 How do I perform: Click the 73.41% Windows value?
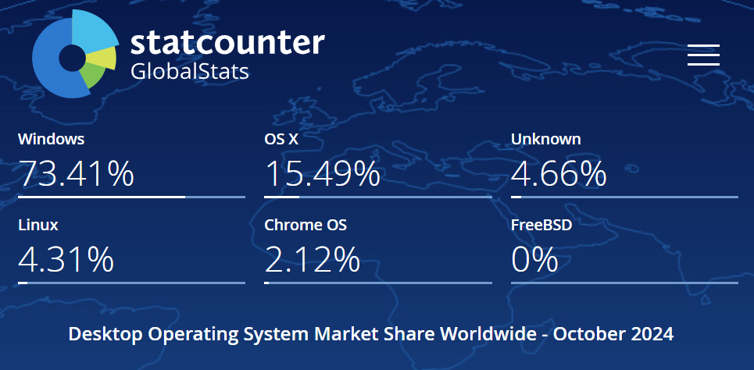(x=76, y=174)
